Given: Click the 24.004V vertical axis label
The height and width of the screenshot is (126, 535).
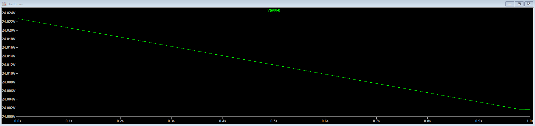Looking at the screenshot, I should tap(8, 99).
